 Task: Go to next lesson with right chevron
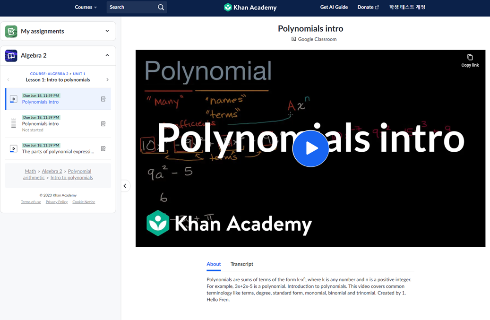[108, 80]
